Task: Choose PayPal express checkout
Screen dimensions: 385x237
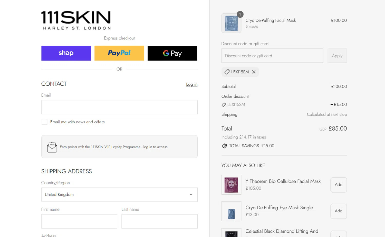Action: 119,53
